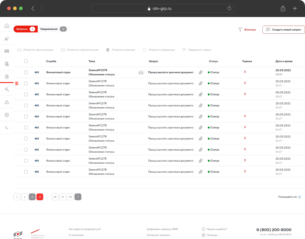Check the checkbox of the flagged row
This screenshot has height=239, width=305.
tap(26, 83)
